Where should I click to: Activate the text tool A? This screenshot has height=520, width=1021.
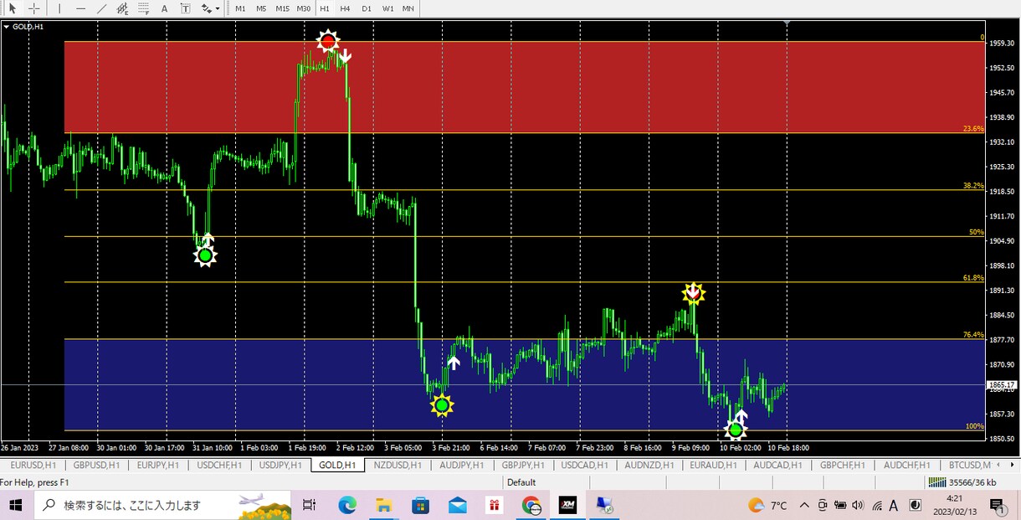[164, 8]
